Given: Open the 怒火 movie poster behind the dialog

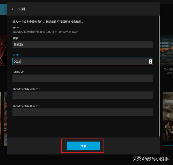Looking at the screenshot, I should click(167, 50).
